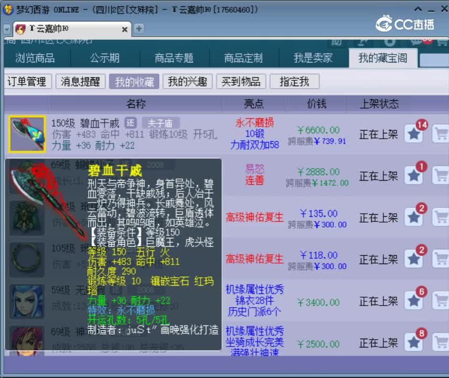Click the 机缘属性优秀 锦衣28件 highlight
This screenshot has width=449, height=378.
coord(254,295)
